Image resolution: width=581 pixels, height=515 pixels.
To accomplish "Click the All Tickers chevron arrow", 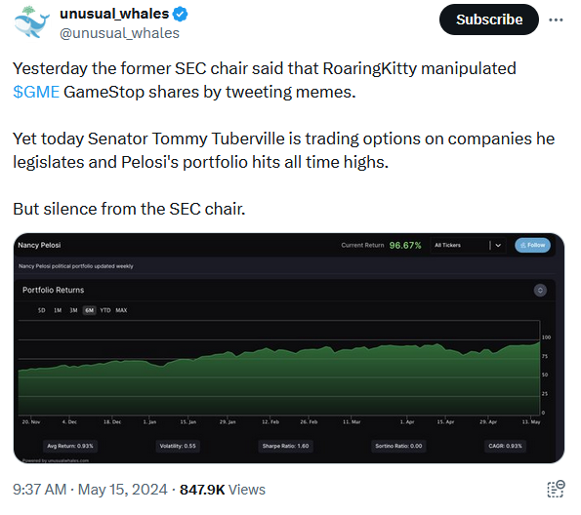I will 498,245.
